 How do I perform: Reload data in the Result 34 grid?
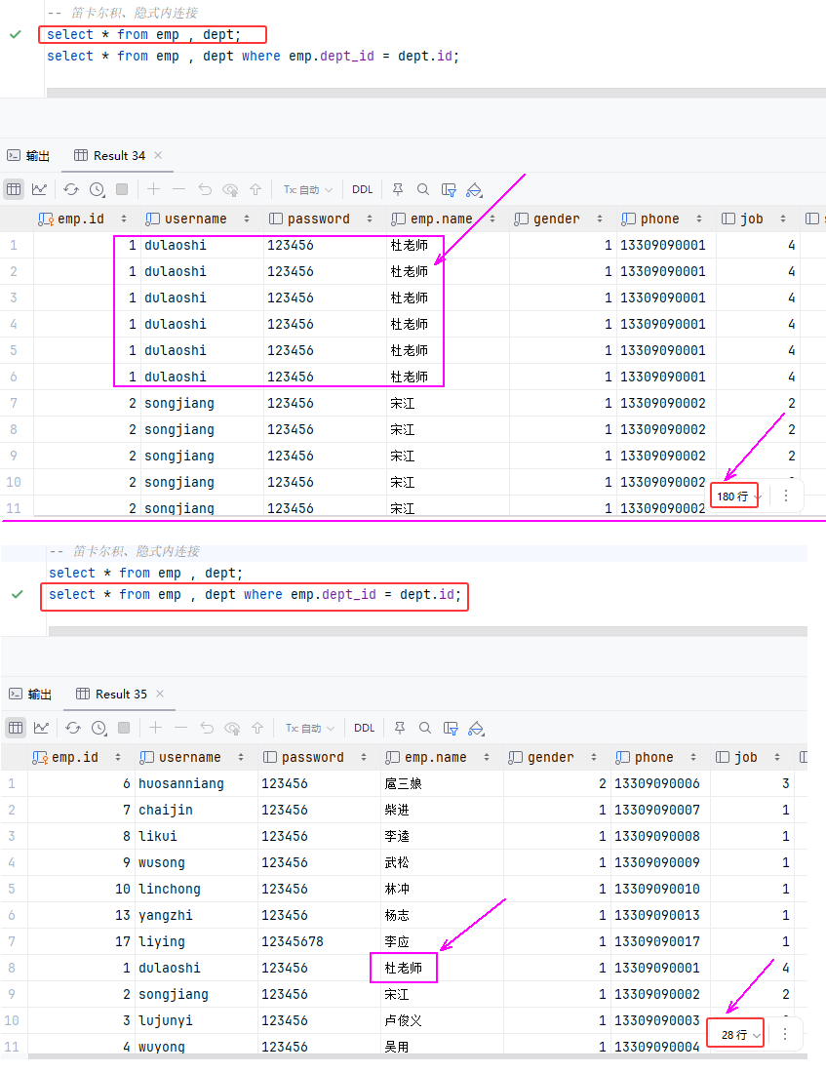(71, 189)
